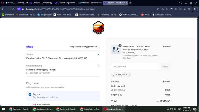The image size is (199, 112).
Task: Open Checkout - Desert Opera taskbar item
Action: tap(113, 109)
